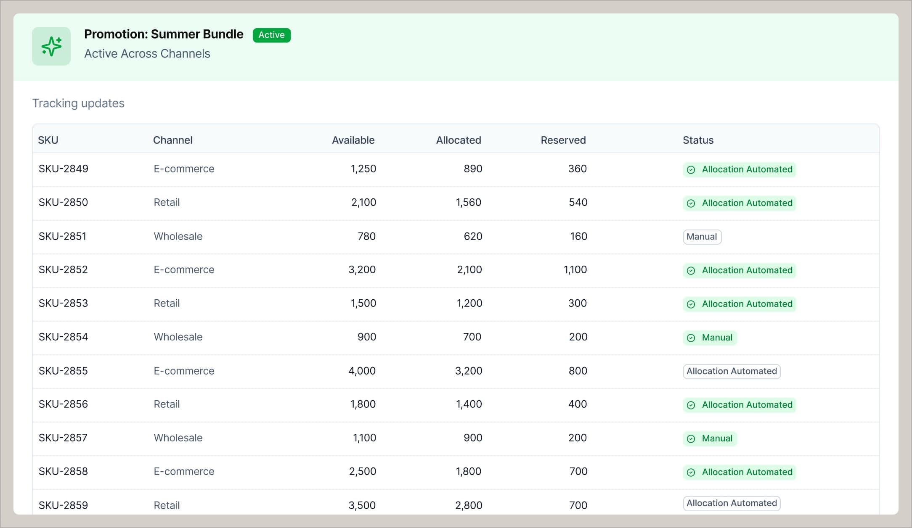This screenshot has height=528, width=912.
Task: Sort by the Allocated column header
Action: pos(458,140)
